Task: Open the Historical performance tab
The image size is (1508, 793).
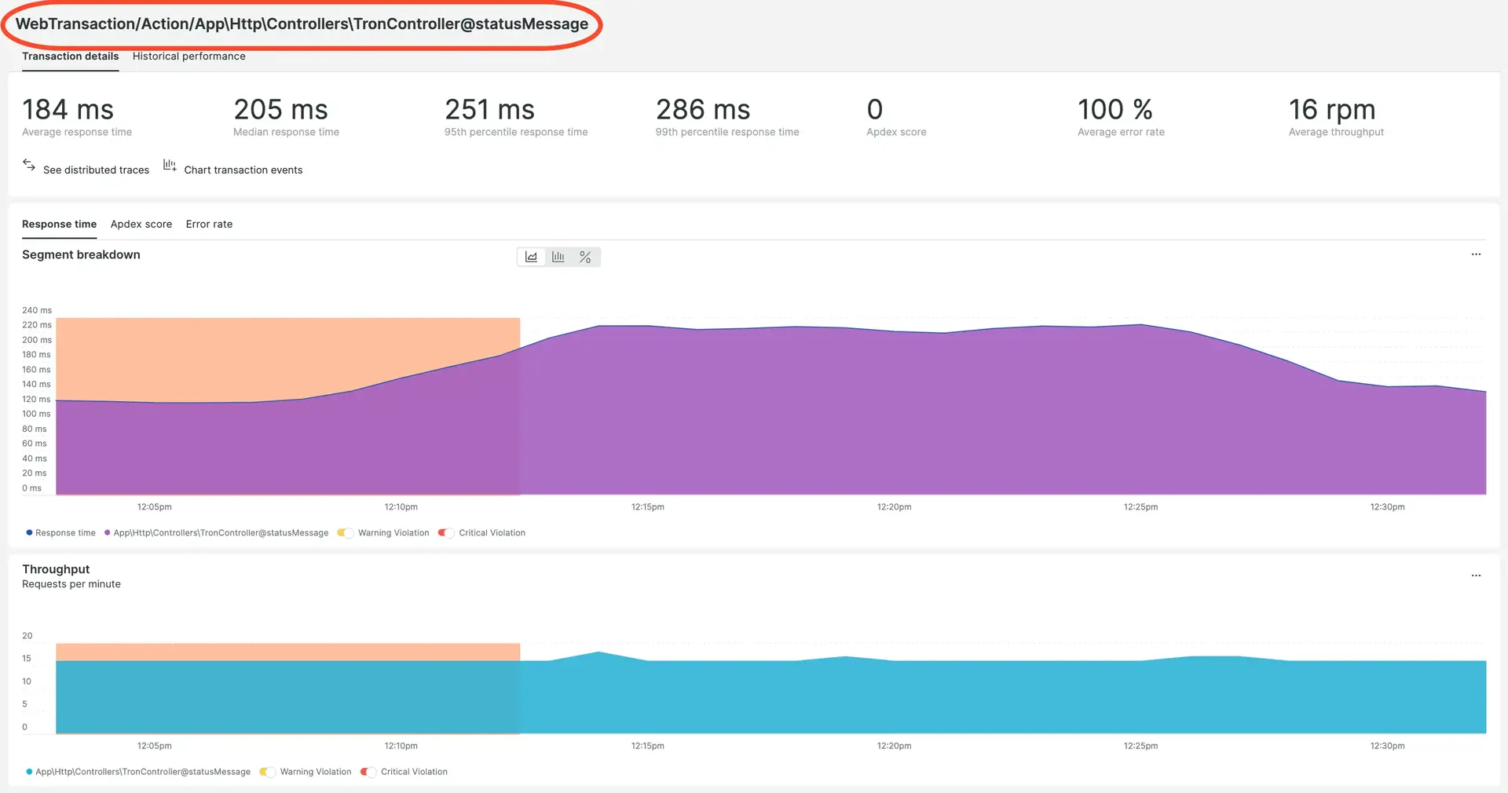Action: tap(188, 57)
